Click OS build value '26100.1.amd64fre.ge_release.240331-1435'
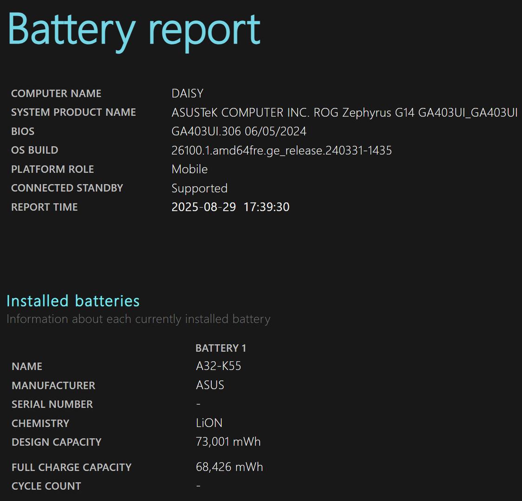The width and height of the screenshot is (522, 501). [281, 151]
